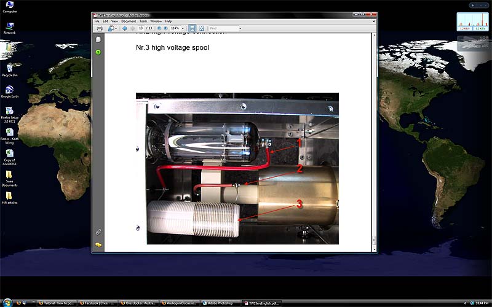Click the page number field showing 13
Image resolution: width=492 pixels, height=307 pixels.
point(141,28)
